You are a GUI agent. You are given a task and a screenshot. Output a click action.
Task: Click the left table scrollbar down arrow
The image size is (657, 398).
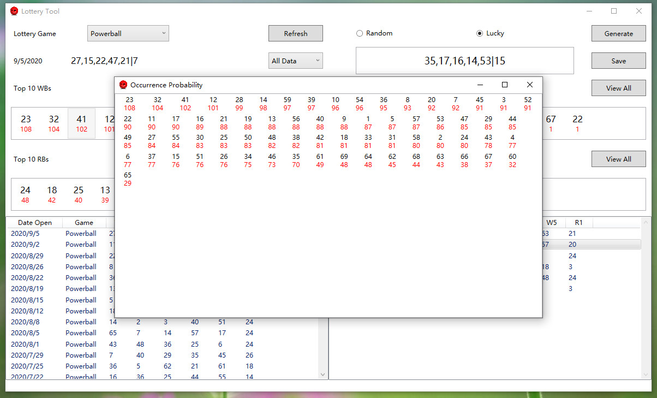(x=322, y=375)
